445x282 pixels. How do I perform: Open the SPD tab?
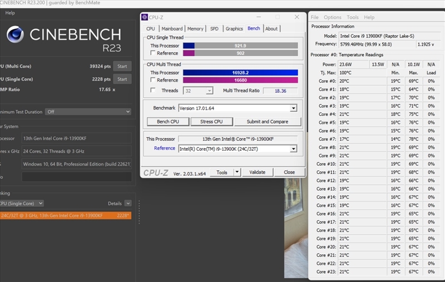tap(214, 29)
